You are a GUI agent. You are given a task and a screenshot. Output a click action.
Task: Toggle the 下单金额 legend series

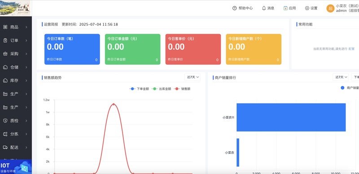point(139,89)
